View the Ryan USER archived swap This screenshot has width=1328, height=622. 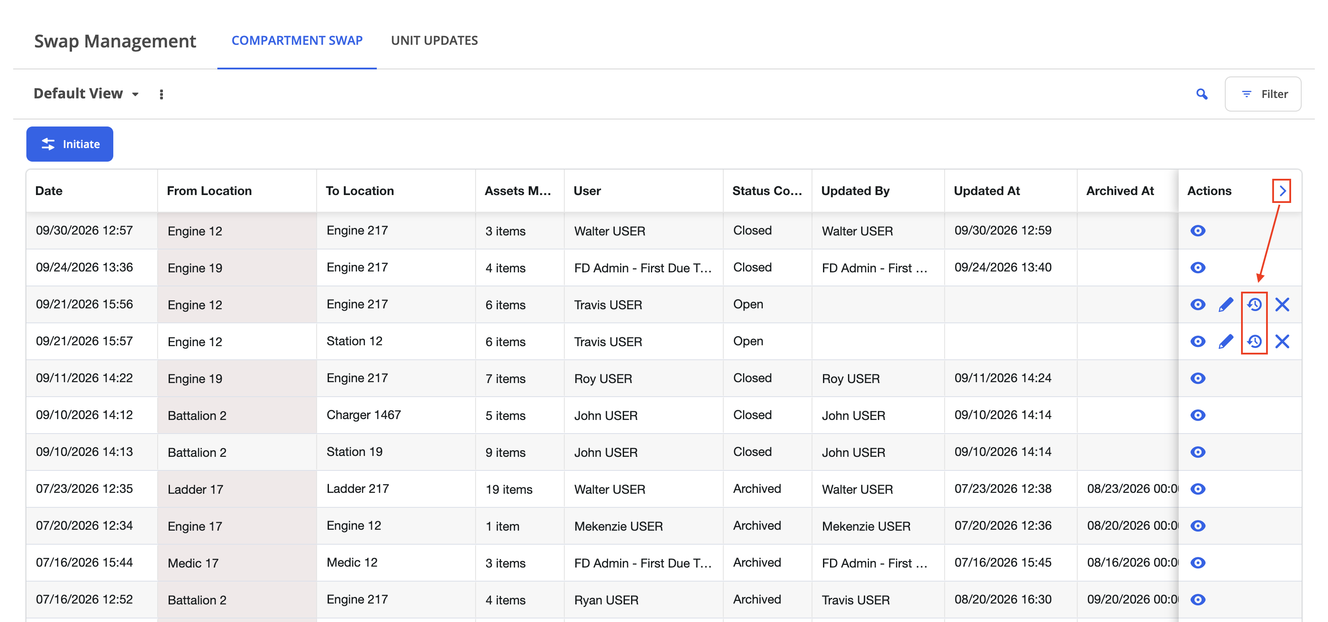1198,599
